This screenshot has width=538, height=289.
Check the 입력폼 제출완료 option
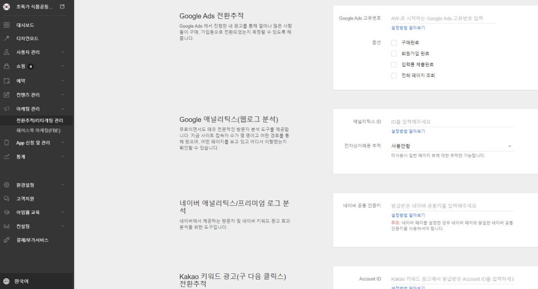(x=394, y=65)
